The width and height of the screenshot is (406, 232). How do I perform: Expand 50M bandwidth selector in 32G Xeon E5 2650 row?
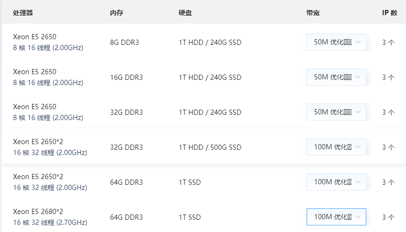click(x=336, y=112)
